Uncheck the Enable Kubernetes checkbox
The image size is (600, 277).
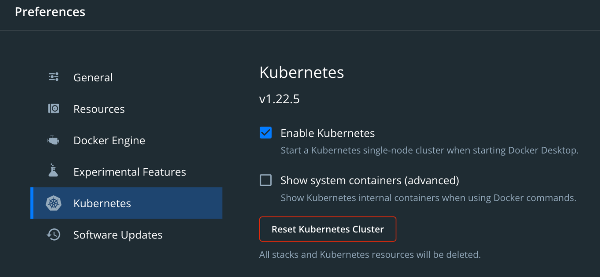(266, 133)
